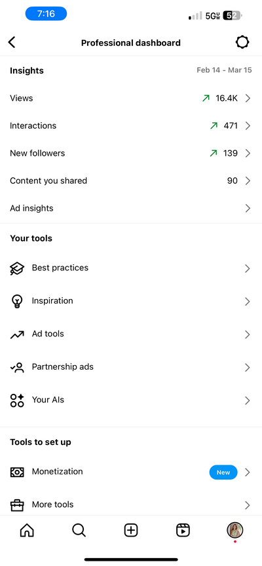This screenshot has height=566, width=262.
Task: Tap the New badge beside Monetization
Action: coord(223,472)
